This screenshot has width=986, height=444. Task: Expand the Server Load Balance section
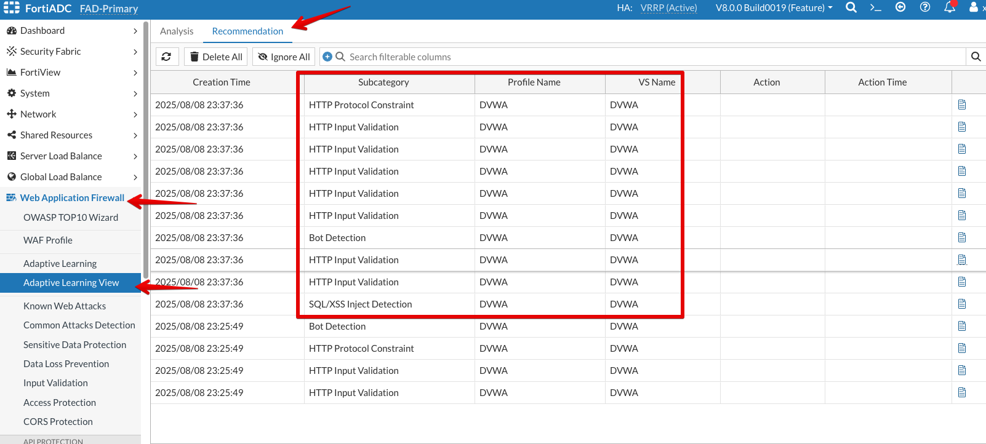[71, 156]
